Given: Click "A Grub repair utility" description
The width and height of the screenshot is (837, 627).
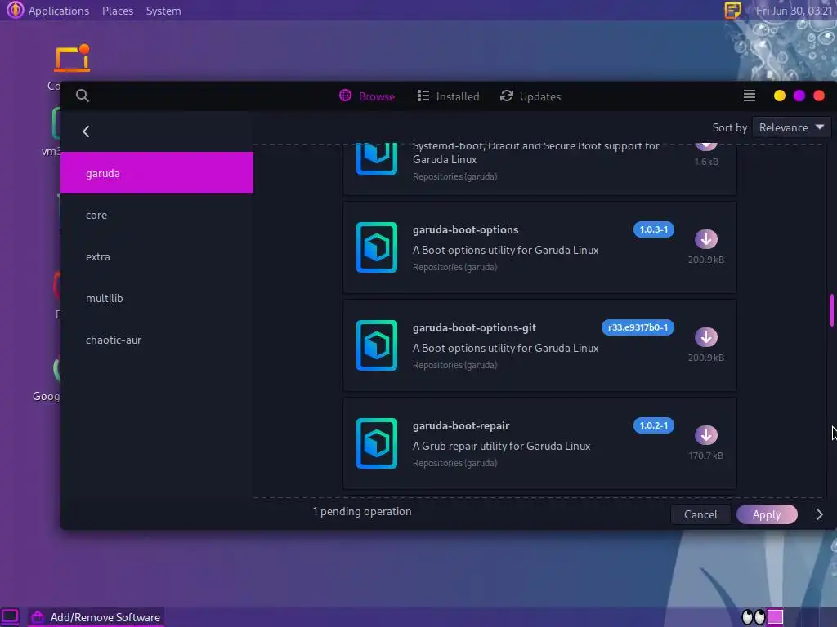Looking at the screenshot, I should click(x=501, y=446).
